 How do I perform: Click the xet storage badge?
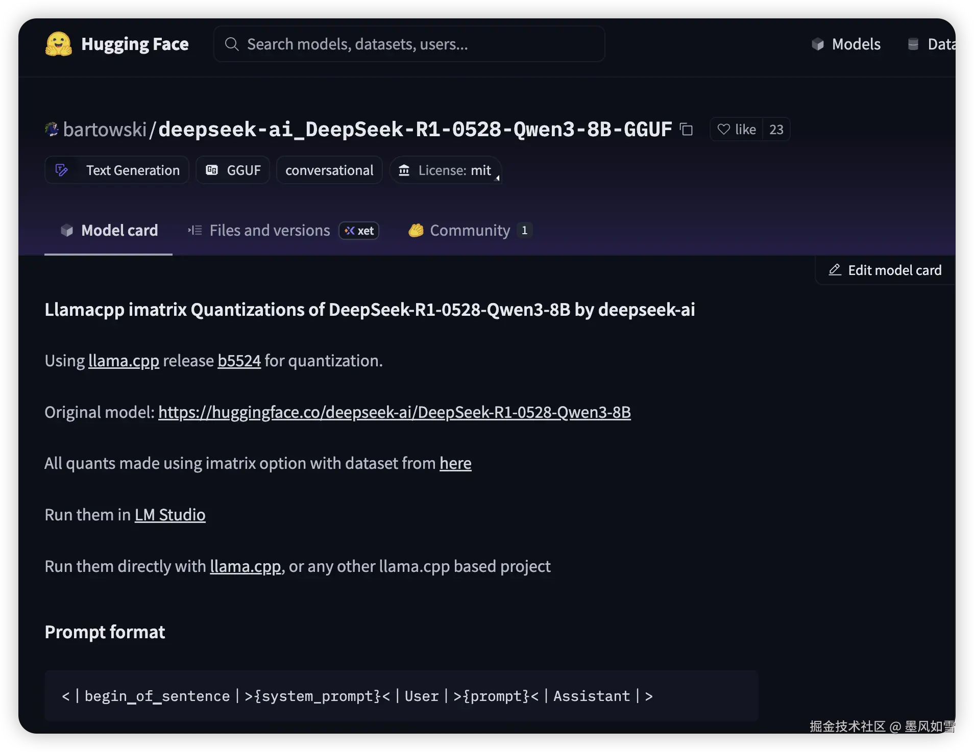click(x=359, y=231)
